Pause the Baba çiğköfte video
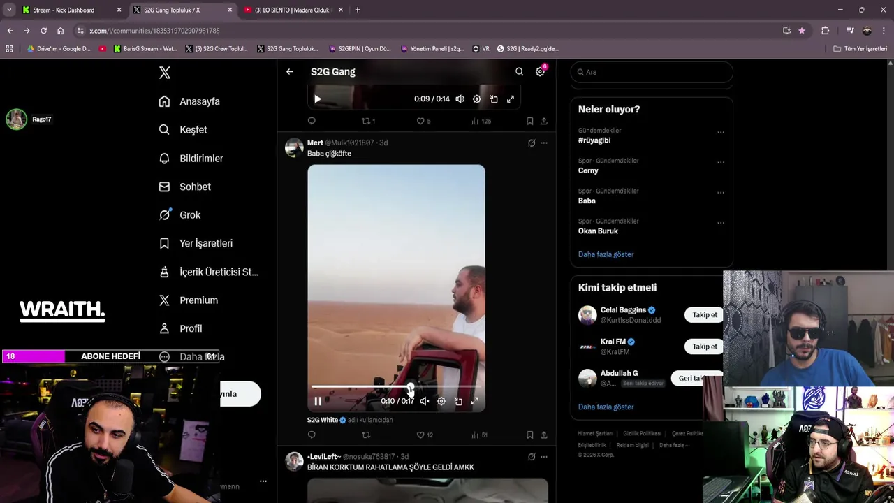The width and height of the screenshot is (894, 503). point(318,401)
